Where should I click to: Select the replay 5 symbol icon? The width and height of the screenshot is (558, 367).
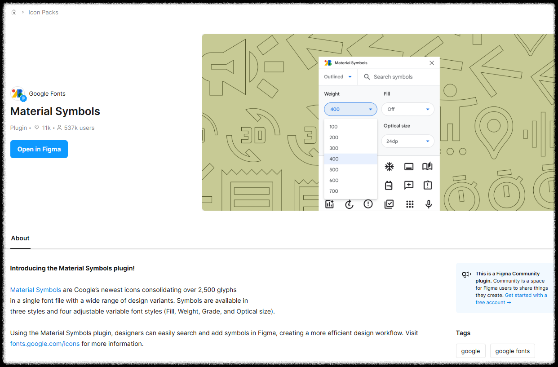click(349, 204)
